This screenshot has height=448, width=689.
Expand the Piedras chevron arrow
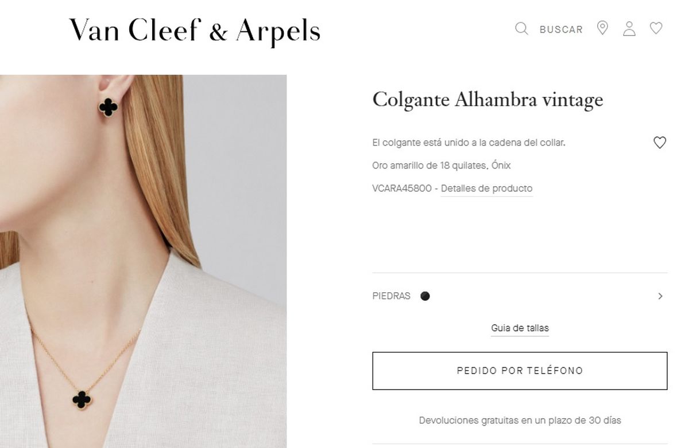pos(660,296)
